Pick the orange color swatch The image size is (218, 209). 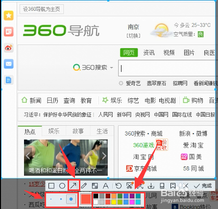114,196
